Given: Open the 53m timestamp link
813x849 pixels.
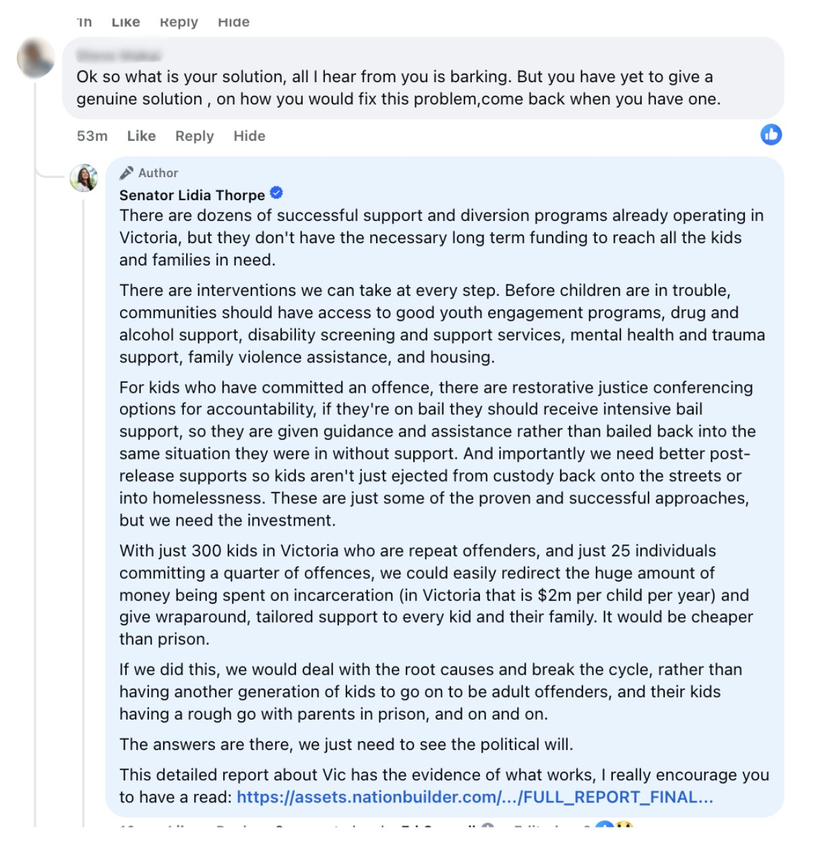Looking at the screenshot, I should click(x=92, y=136).
